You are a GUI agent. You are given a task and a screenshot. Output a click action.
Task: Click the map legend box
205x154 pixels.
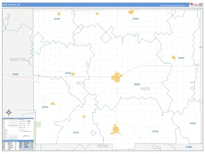[x=18, y=129]
